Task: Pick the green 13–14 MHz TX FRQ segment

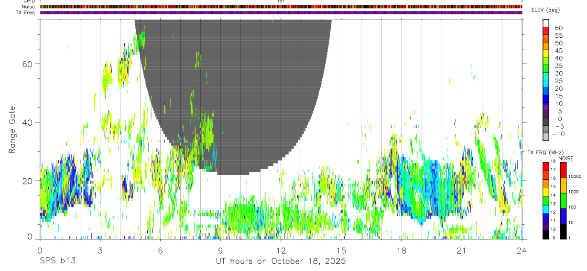Action: [x=546, y=201]
